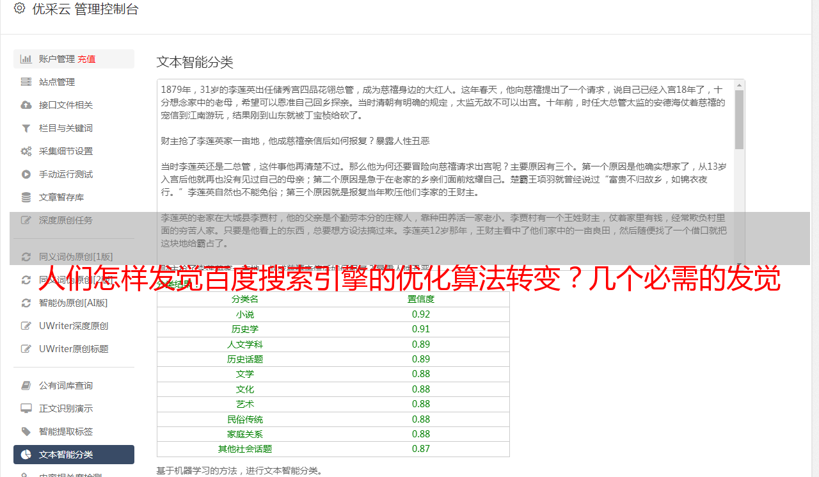Image resolution: width=819 pixels, height=477 pixels.
Task: Select the 历史话题 category cell
Action: [245, 359]
